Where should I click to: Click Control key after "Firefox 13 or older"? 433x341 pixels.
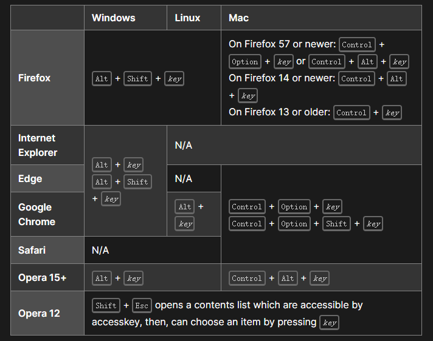click(352, 113)
